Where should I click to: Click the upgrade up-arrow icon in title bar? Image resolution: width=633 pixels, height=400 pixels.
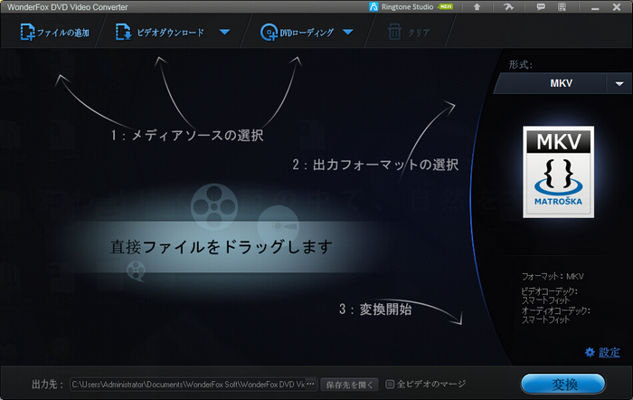tap(477, 7)
